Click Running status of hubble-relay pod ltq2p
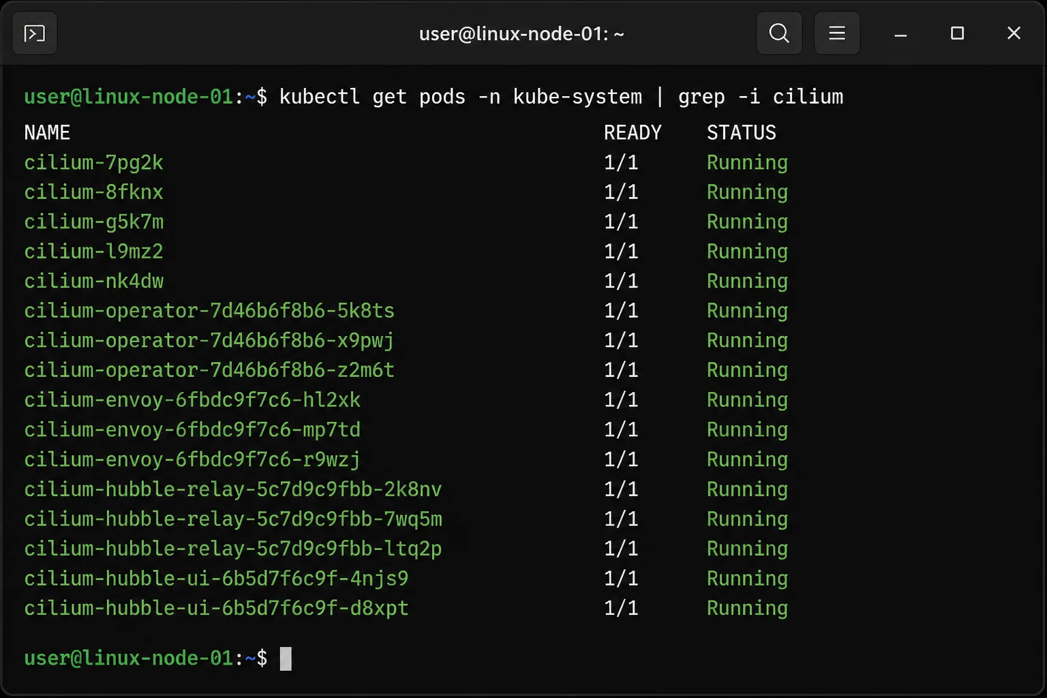 tap(747, 549)
